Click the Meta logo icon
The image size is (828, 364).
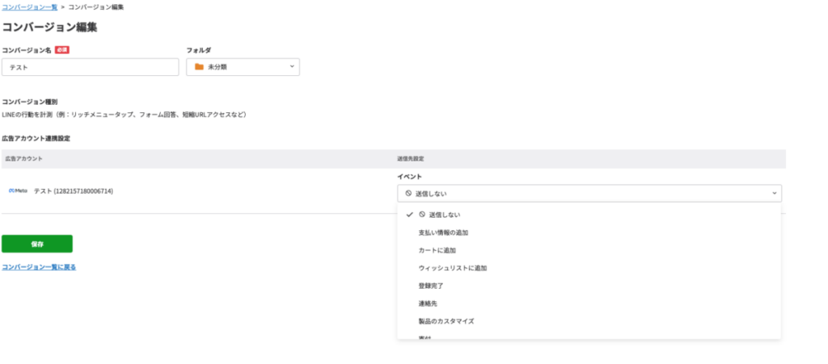click(18, 191)
